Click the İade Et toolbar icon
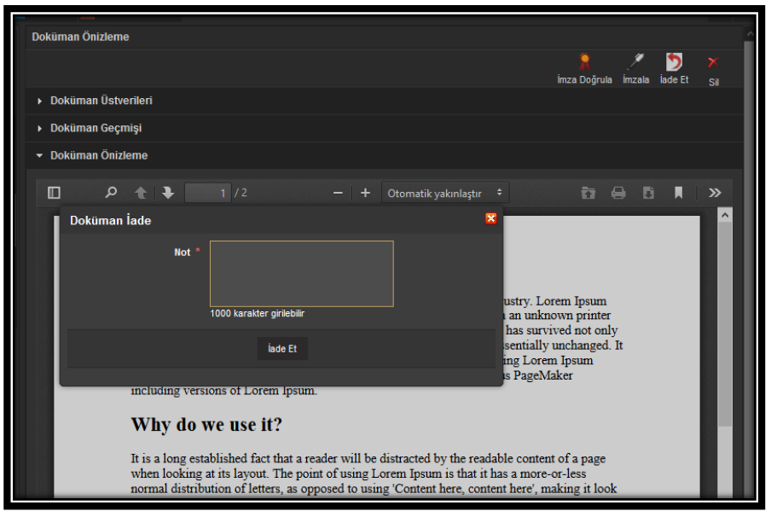The image size is (771, 511). [674, 62]
